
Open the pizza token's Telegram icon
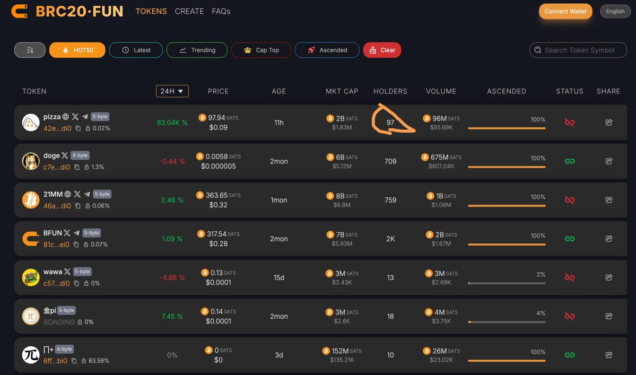tap(85, 117)
